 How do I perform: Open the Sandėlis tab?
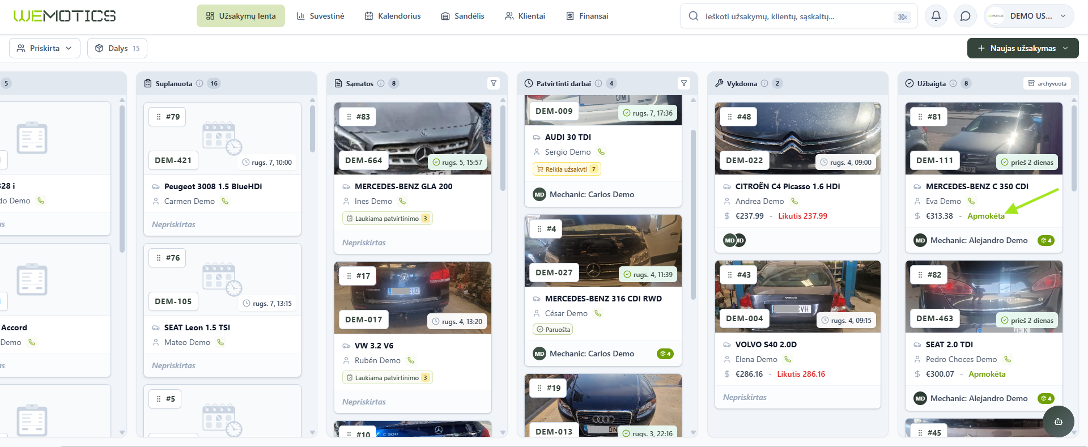pos(462,16)
